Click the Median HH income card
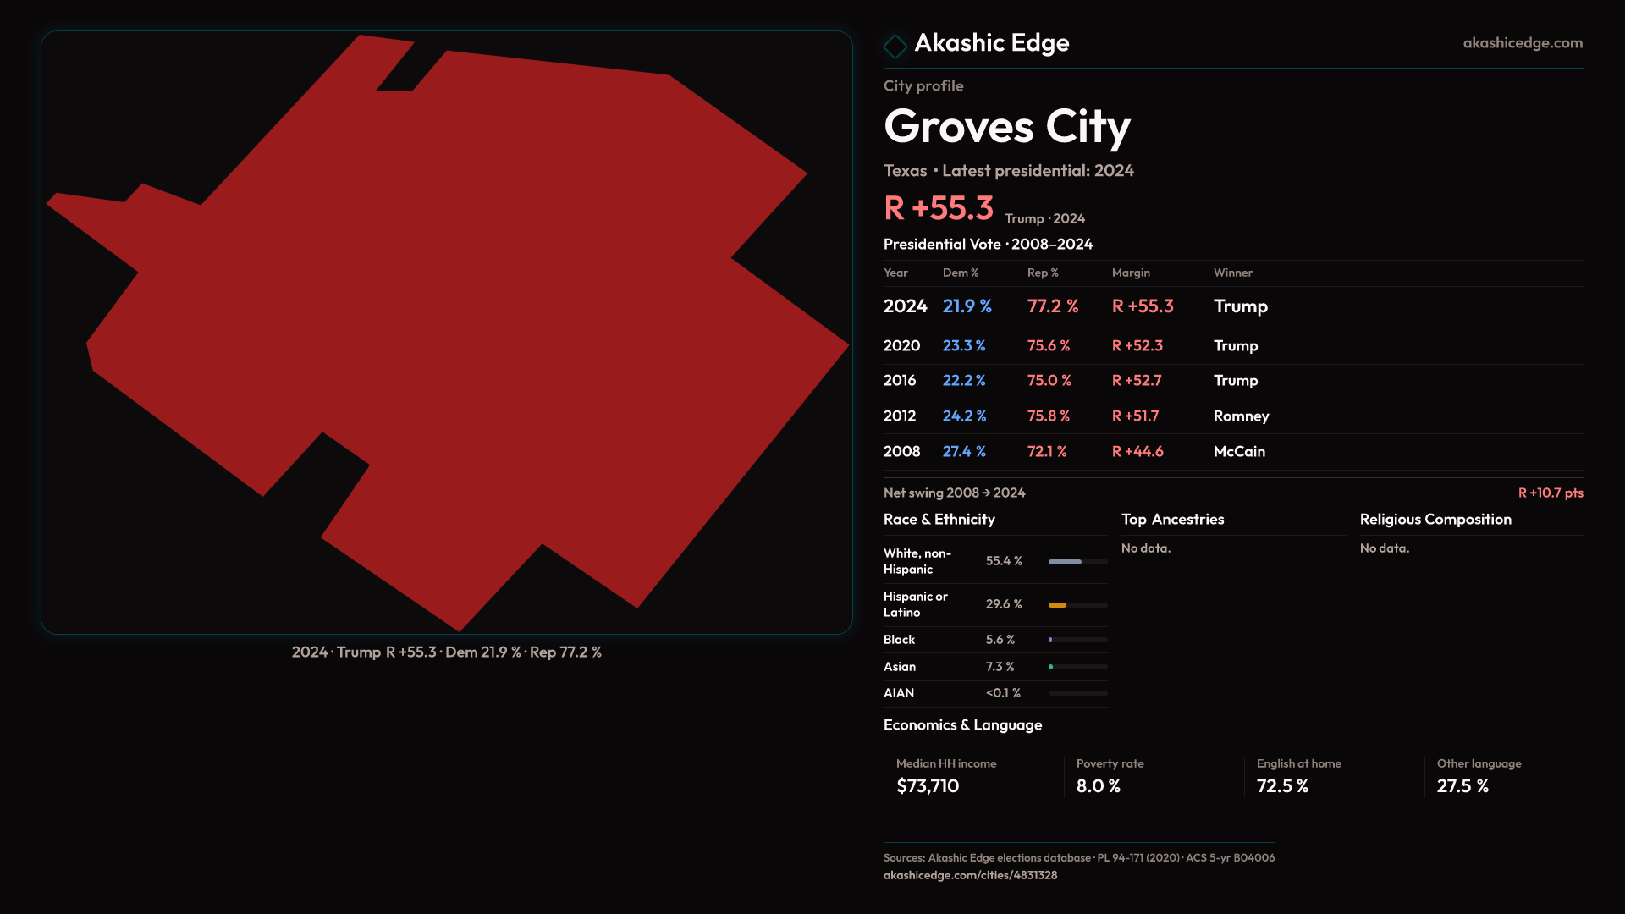 946,776
